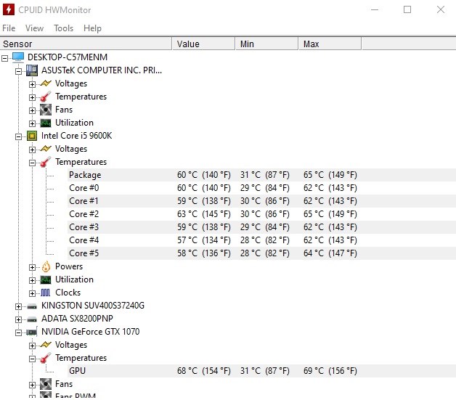This screenshot has width=456, height=400.
Task: Open the File menu
Action: click(9, 28)
